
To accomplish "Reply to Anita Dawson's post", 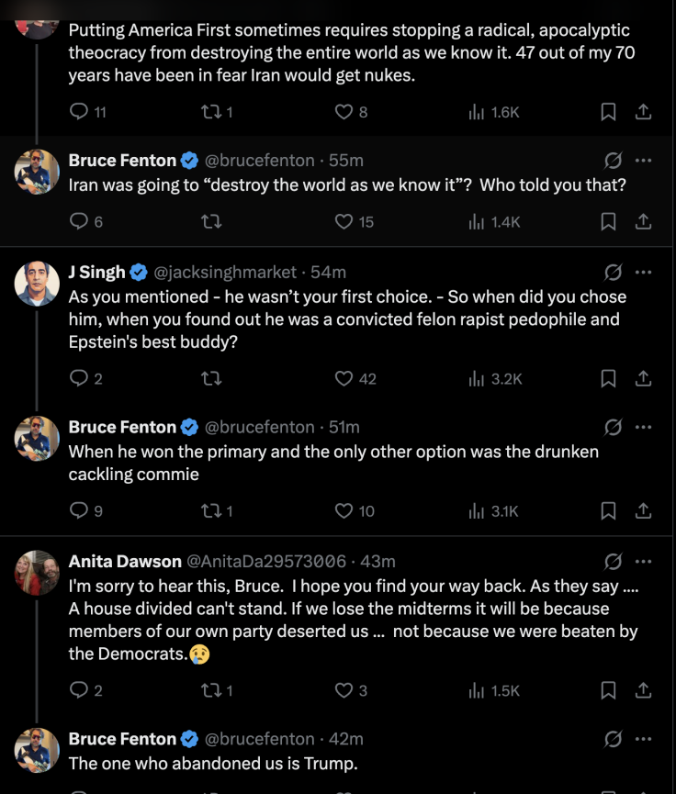I will point(79,689).
